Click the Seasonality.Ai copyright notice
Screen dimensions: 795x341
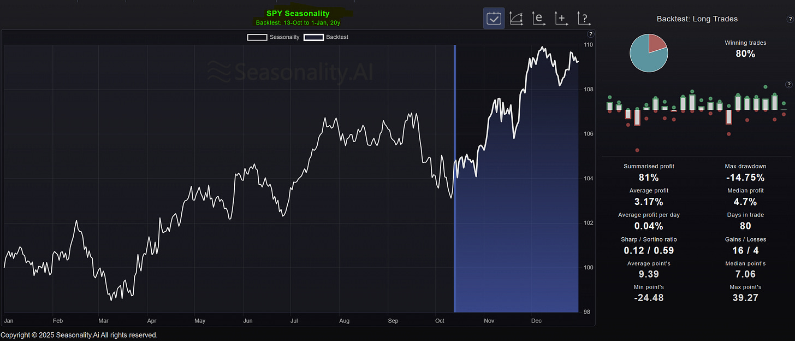[79, 335]
